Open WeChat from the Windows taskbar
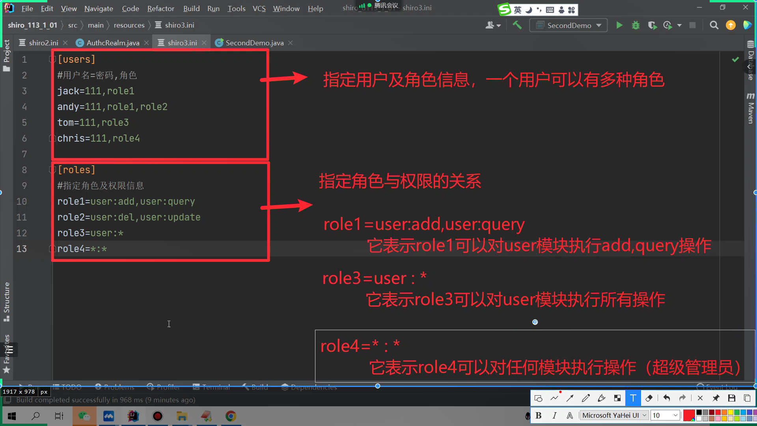 coord(84,416)
